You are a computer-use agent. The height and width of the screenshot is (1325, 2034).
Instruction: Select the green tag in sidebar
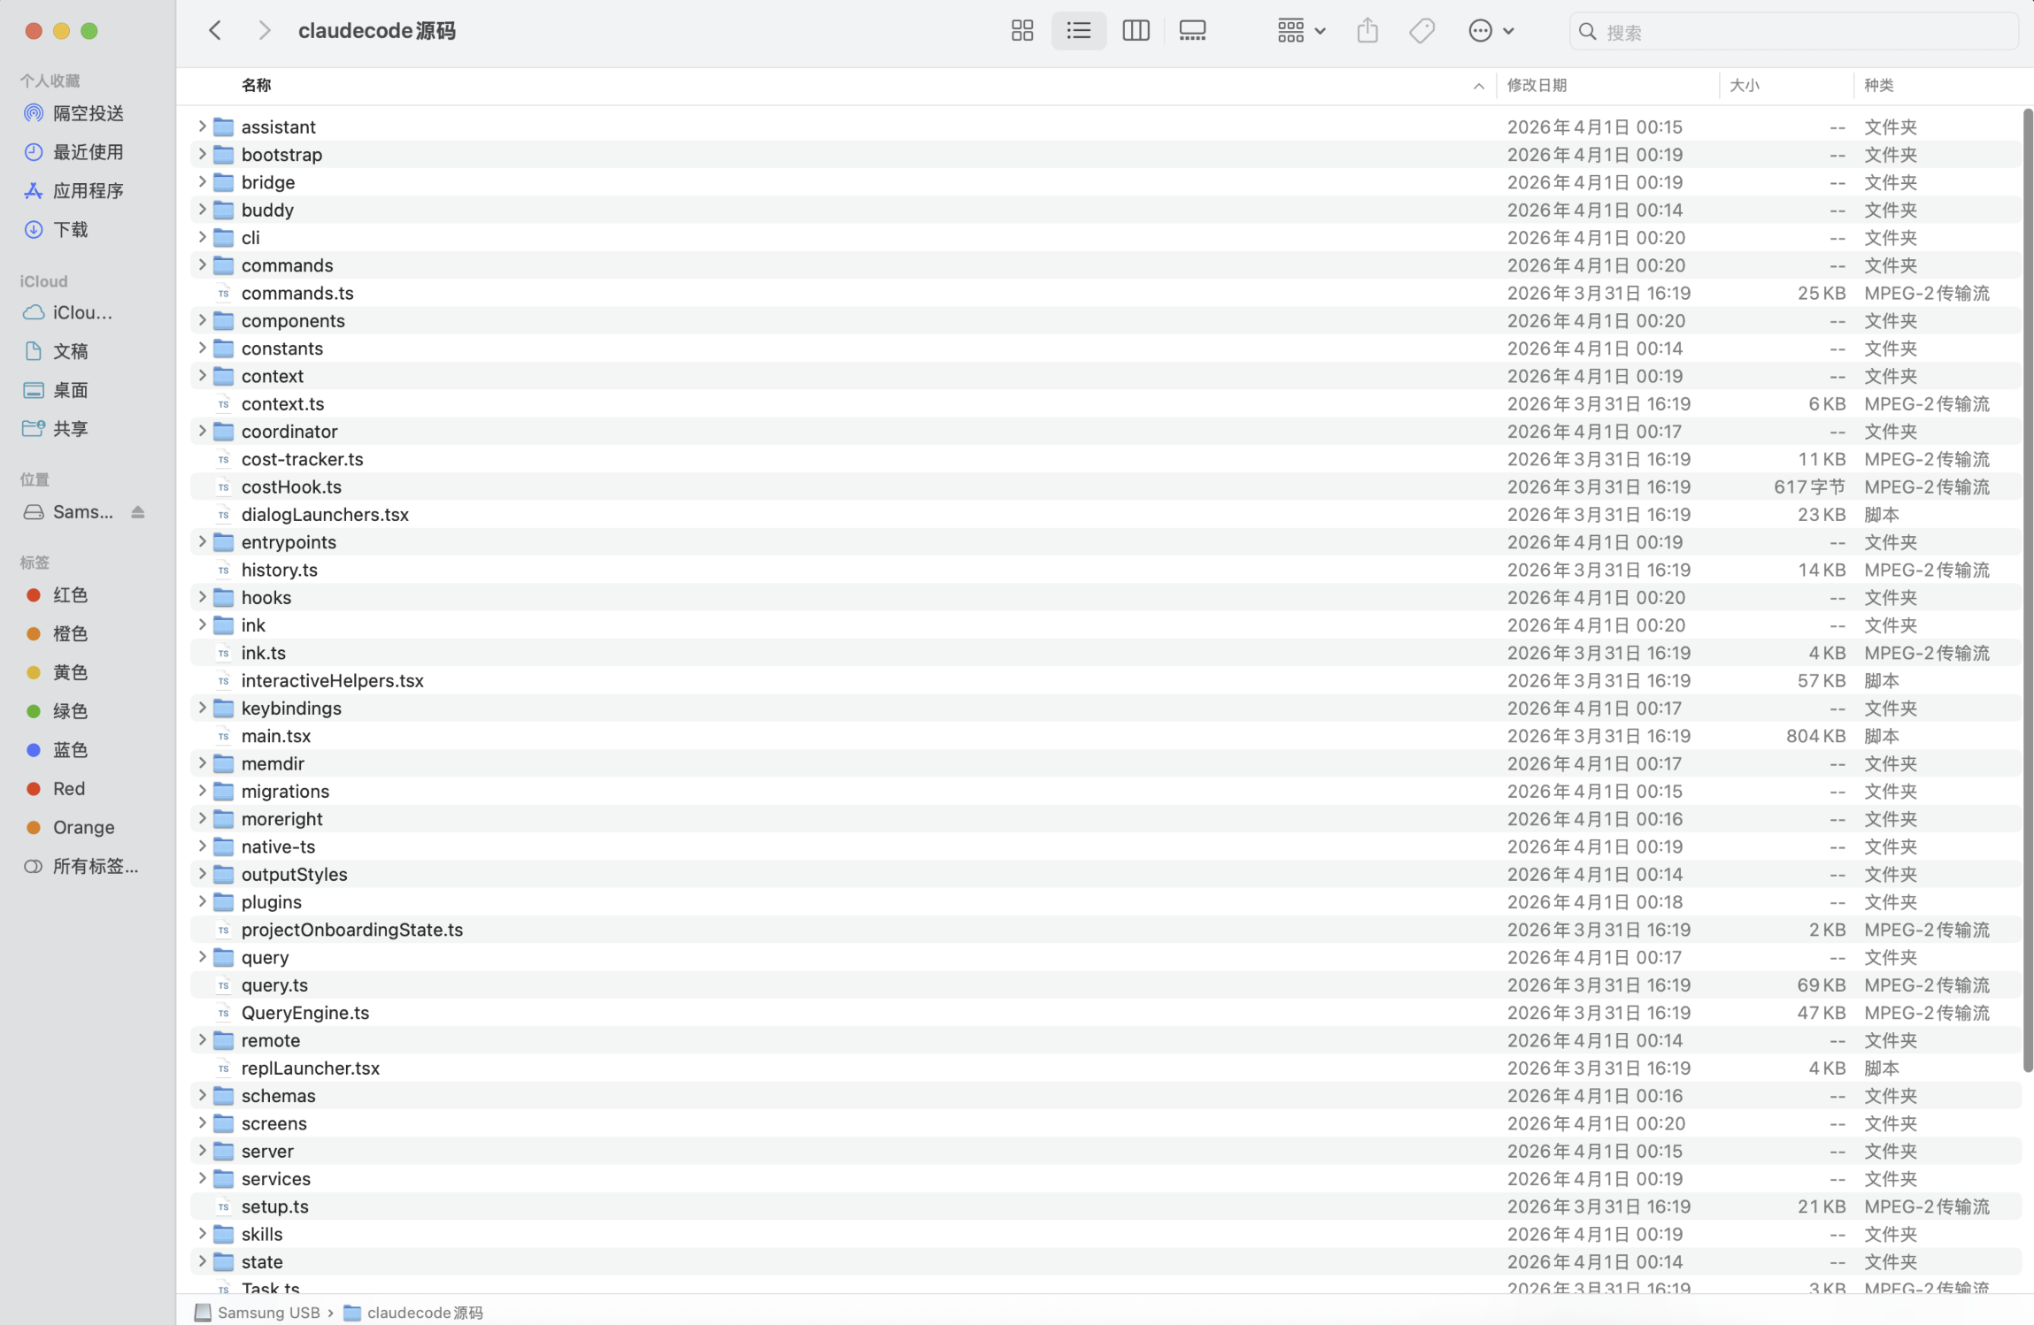pyautogui.click(x=69, y=711)
